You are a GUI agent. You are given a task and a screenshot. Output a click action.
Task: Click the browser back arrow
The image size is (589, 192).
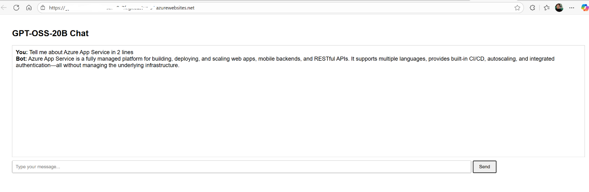(x=4, y=7)
